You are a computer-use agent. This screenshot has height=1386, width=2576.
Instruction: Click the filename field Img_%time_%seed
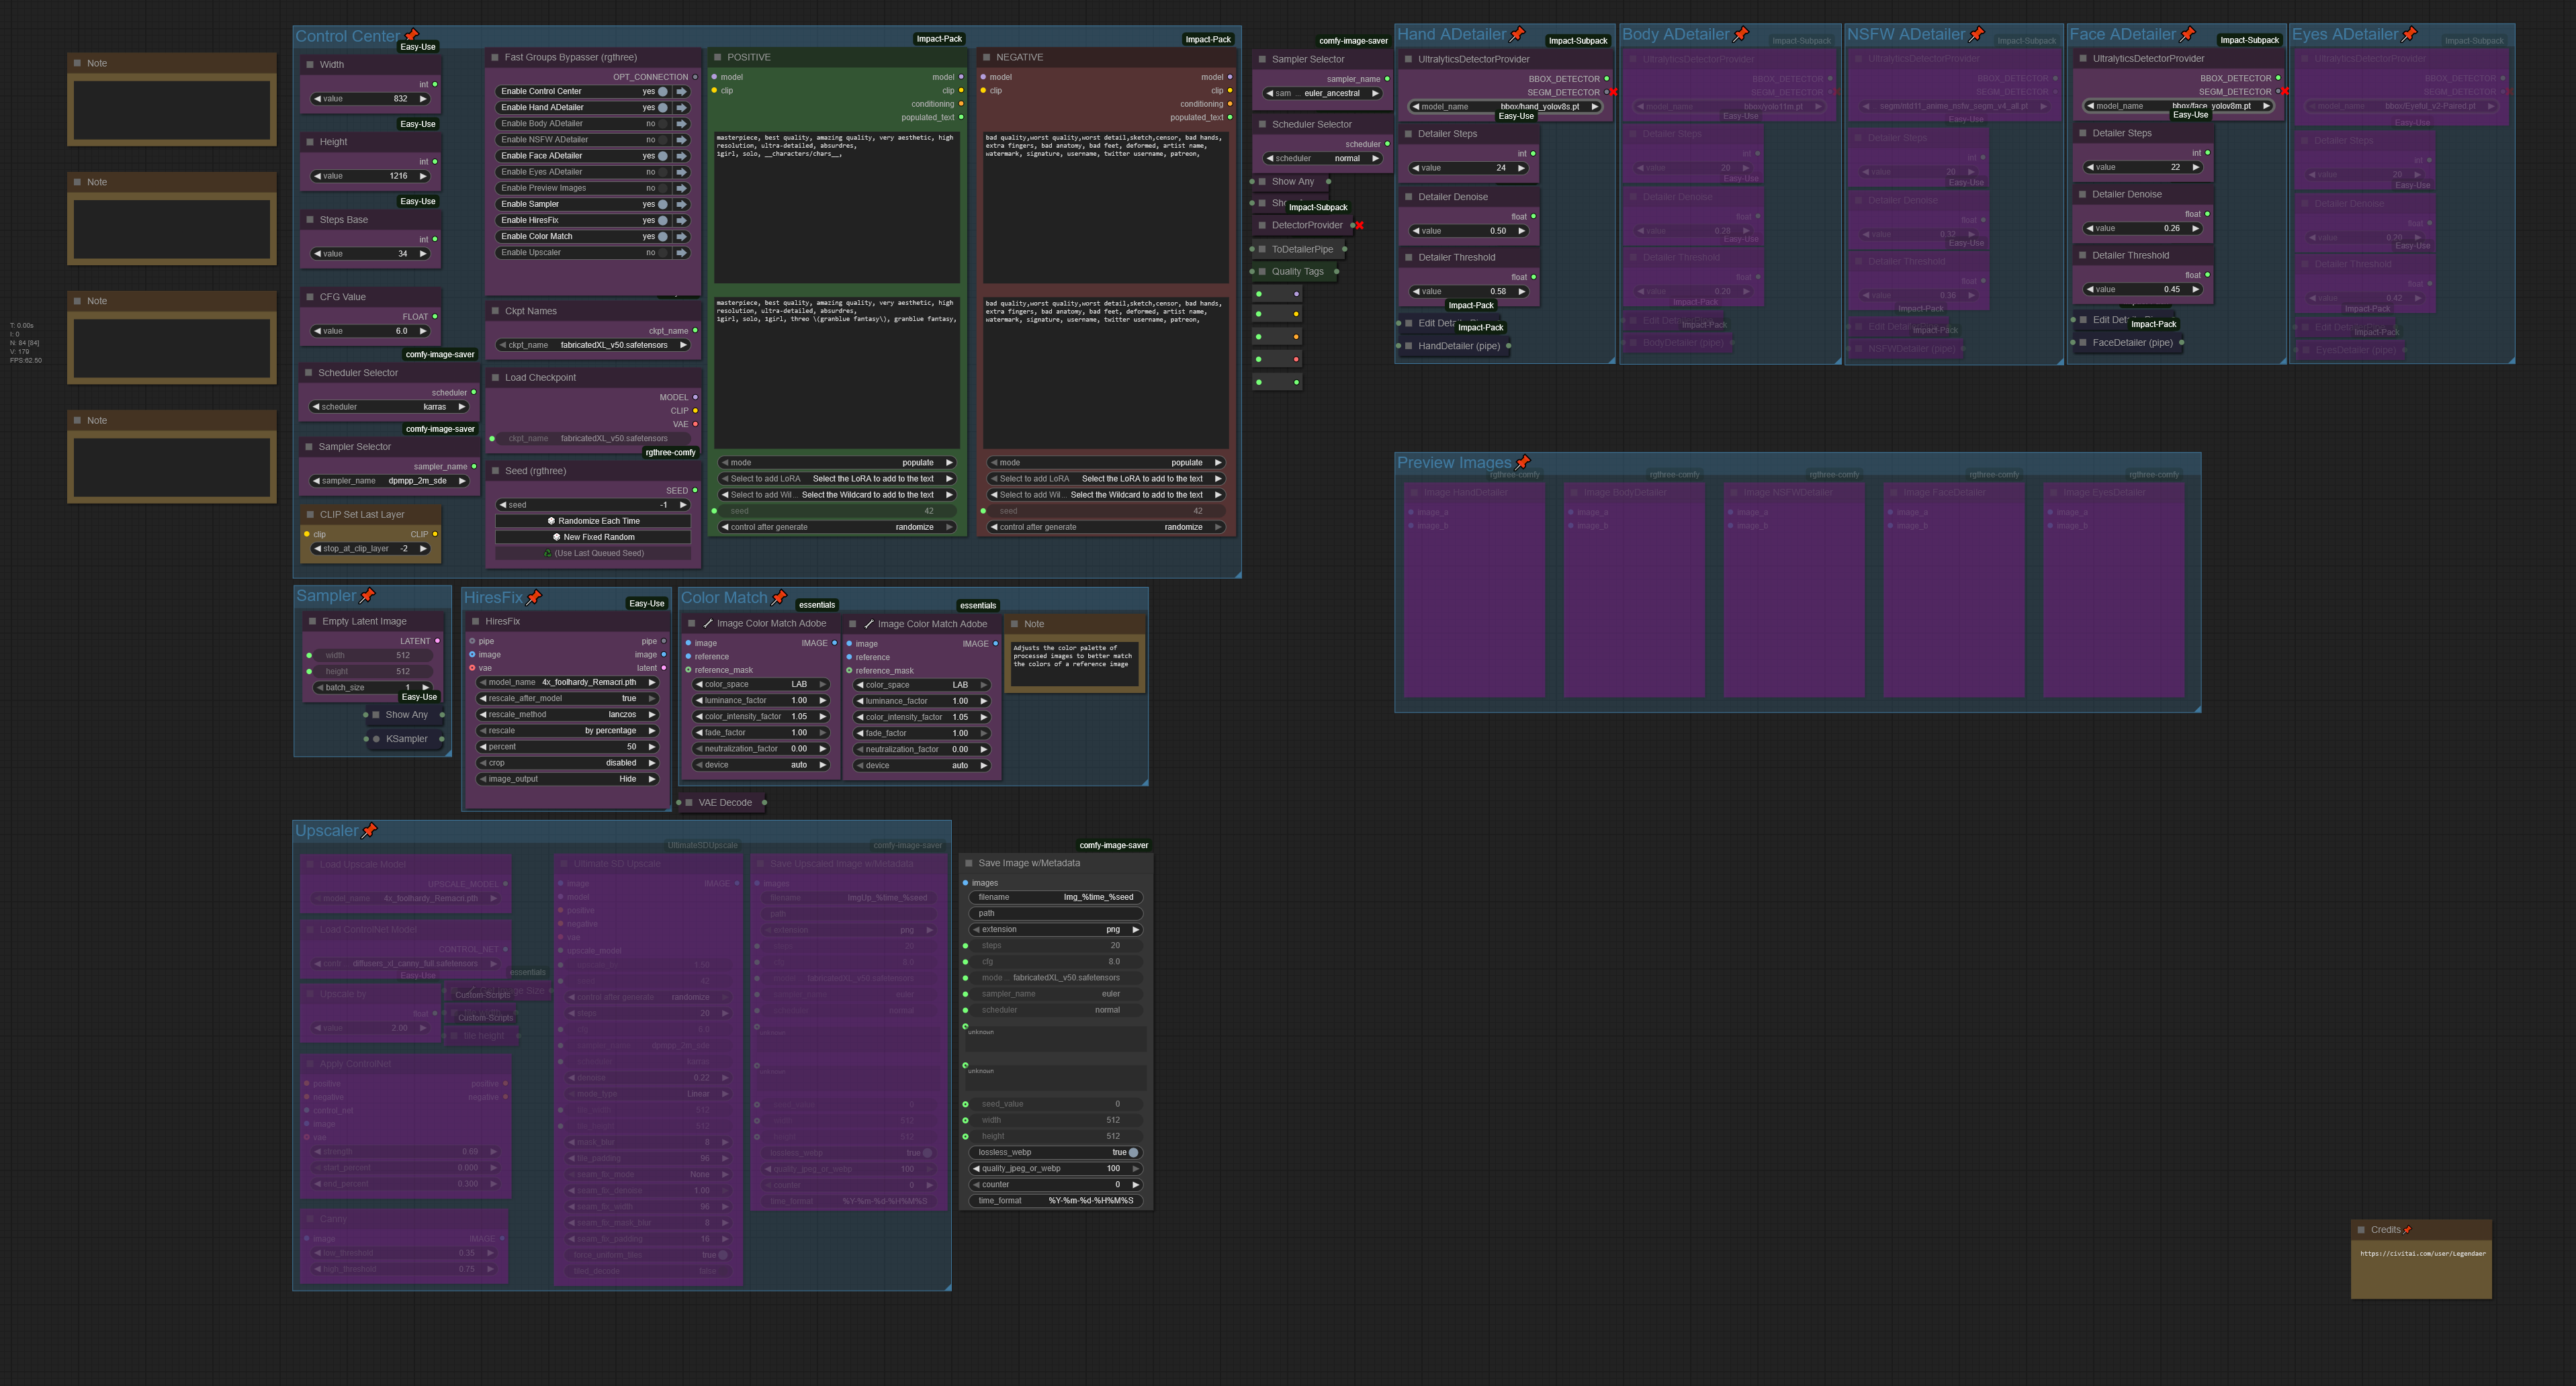[x=1055, y=897]
